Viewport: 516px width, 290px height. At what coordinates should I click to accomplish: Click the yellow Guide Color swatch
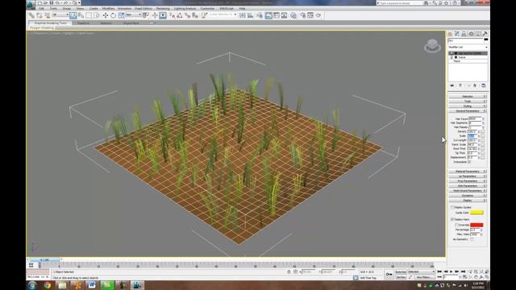[476, 213]
